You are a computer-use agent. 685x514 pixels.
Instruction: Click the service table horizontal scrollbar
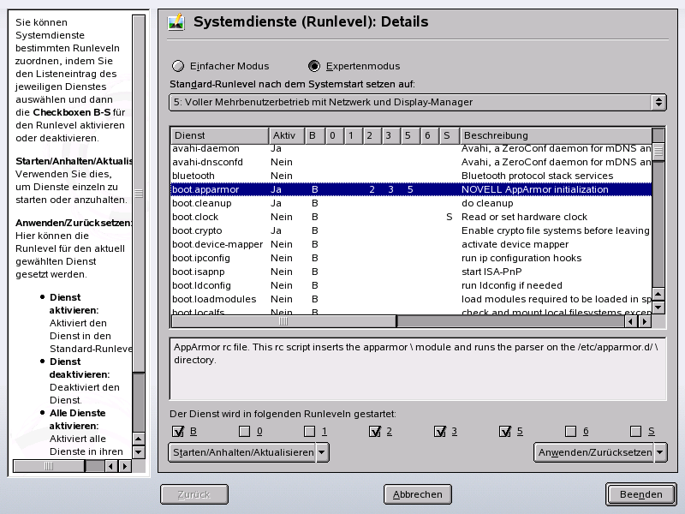[283, 322]
